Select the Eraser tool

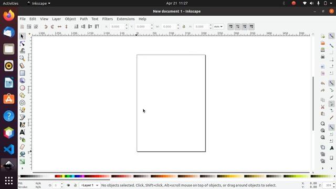coord(22,147)
